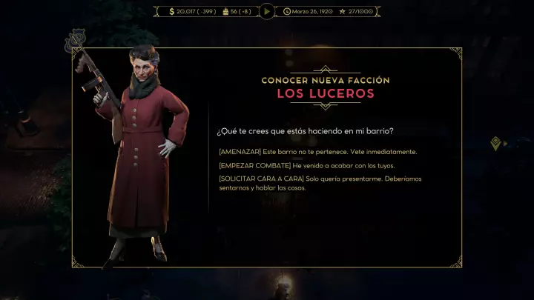Click the boss's question about the barrio

pyautogui.click(x=305, y=131)
